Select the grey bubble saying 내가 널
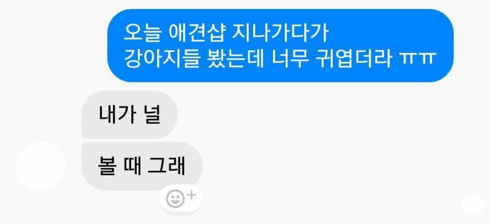This screenshot has height=224, width=489. [130, 115]
